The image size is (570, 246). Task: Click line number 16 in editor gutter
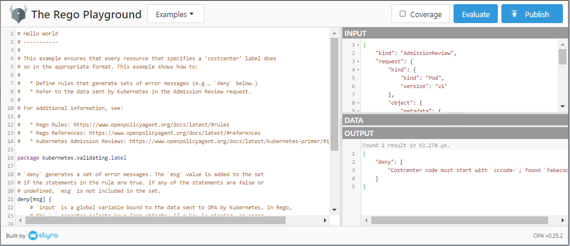(x=11, y=158)
